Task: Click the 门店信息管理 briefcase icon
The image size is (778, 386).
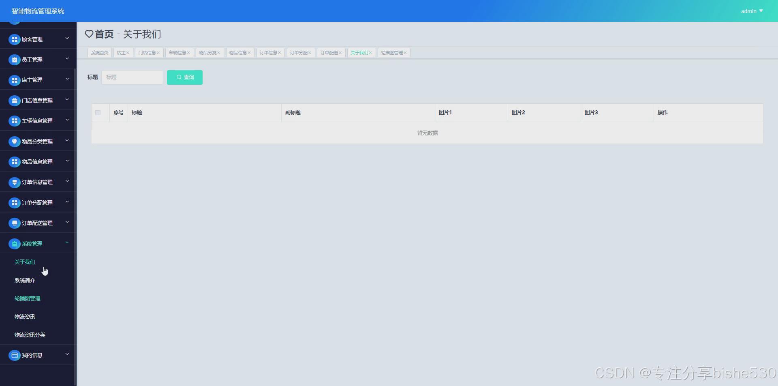Action: pos(15,101)
